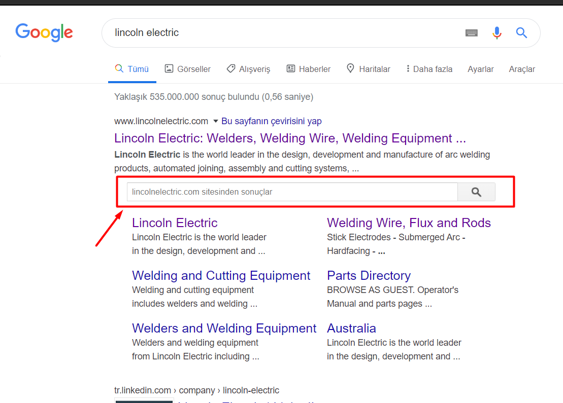563x403 pixels.
Task: Open Lincoln Electric: Welders, Welding Wire result
Action: pyautogui.click(x=290, y=138)
